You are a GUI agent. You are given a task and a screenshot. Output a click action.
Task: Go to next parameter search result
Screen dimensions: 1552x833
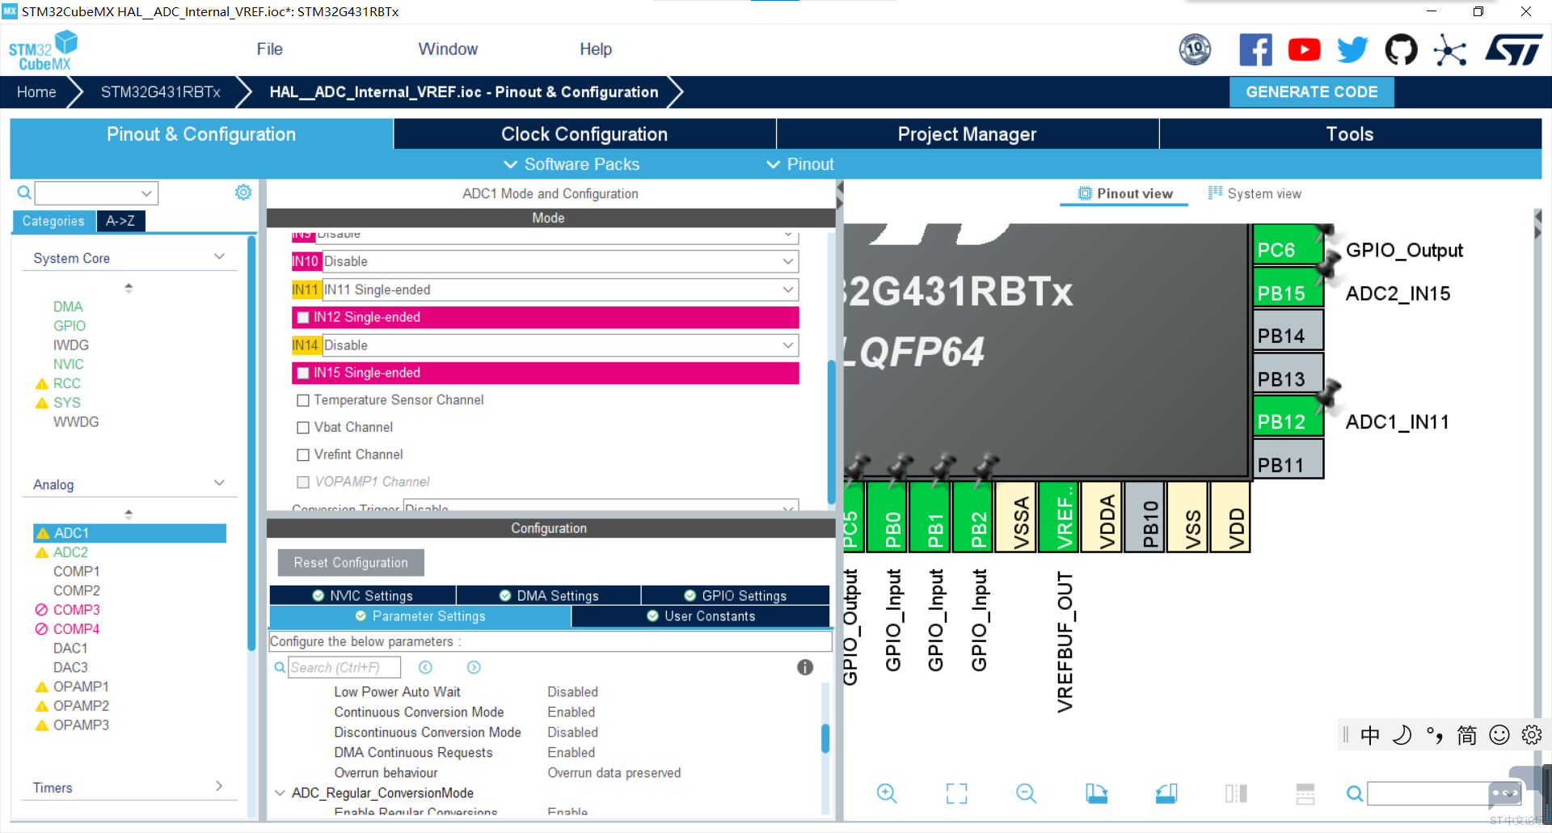pos(474,667)
